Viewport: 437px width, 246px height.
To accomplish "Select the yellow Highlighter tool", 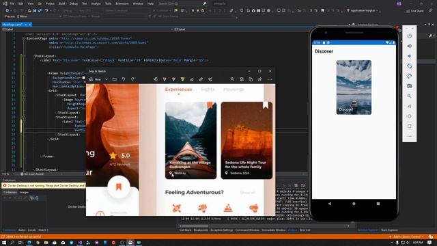I will (x=183, y=79).
